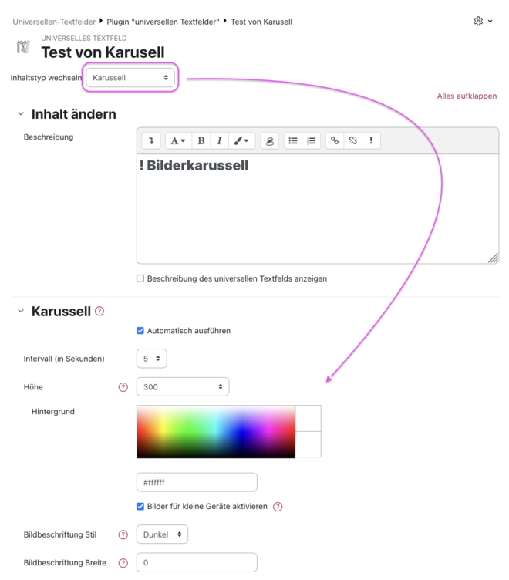
Task: Open the Inhaltstyp wechseln Karussell dropdown
Action: [130, 78]
